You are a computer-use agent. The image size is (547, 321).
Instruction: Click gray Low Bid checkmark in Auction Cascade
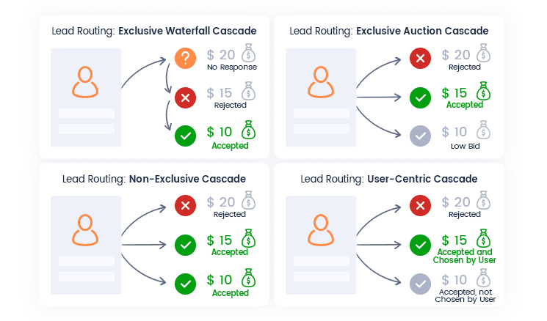point(420,136)
